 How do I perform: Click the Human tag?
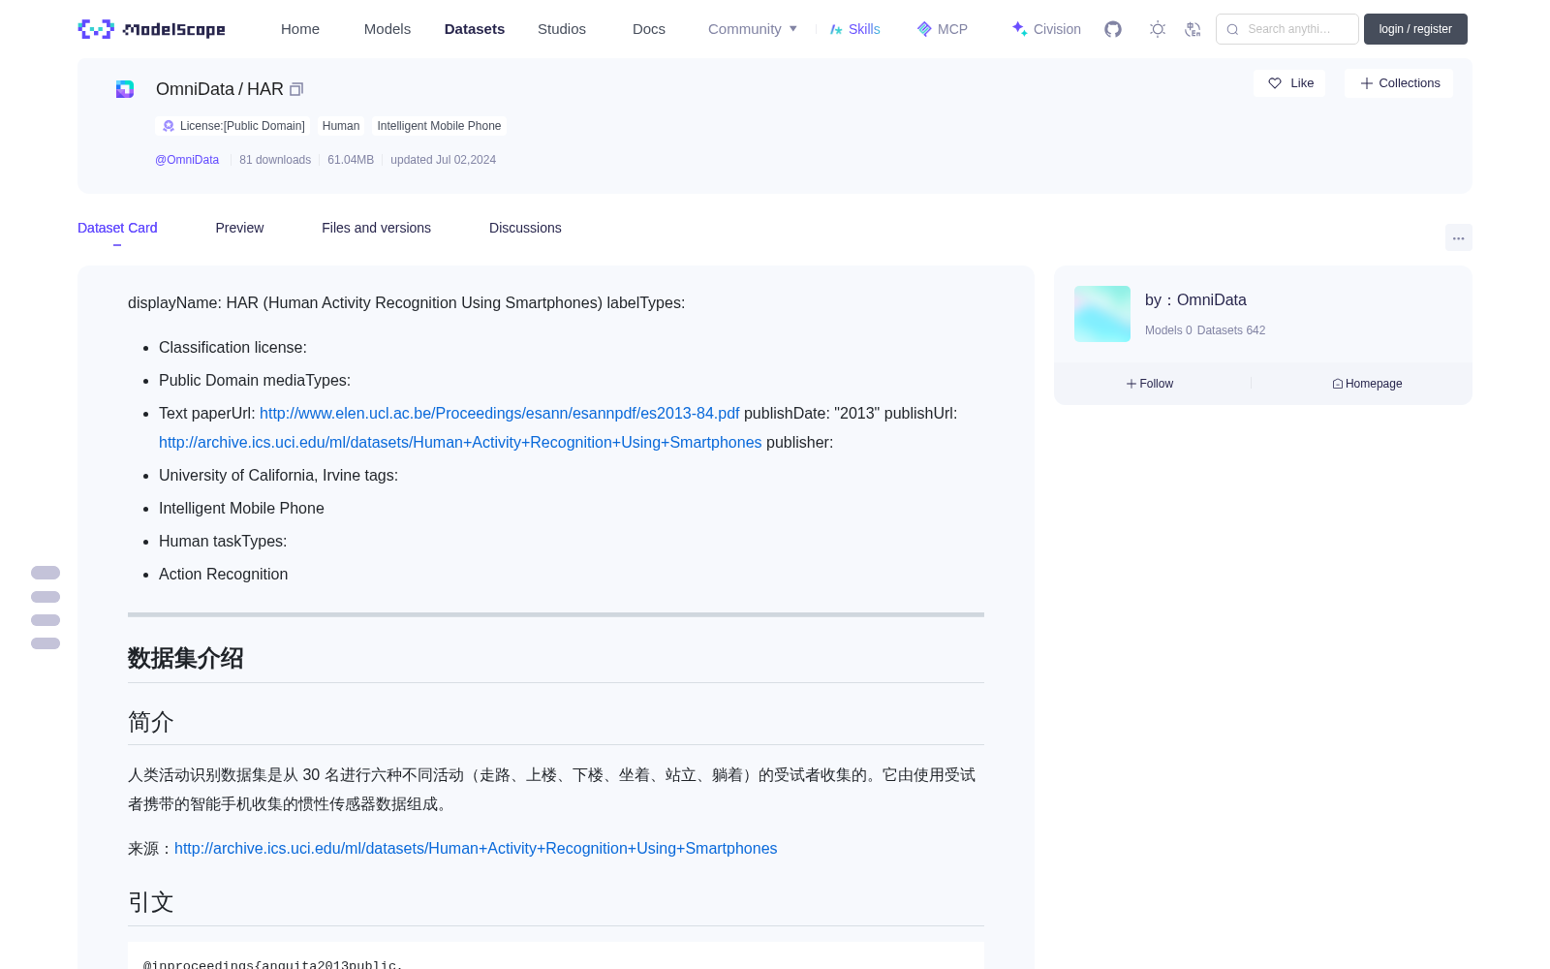coord(341,126)
